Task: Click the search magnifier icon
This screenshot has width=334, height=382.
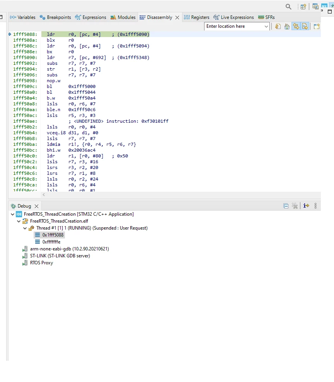Action: [x=288, y=7]
